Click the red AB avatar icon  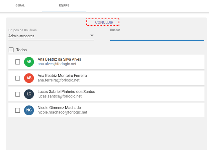point(29,78)
